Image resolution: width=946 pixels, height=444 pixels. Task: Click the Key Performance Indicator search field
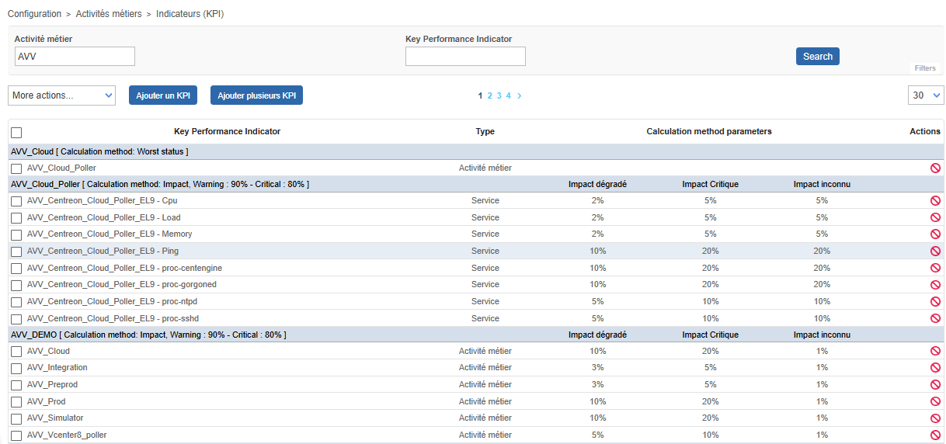pyautogui.click(x=465, y=57)
